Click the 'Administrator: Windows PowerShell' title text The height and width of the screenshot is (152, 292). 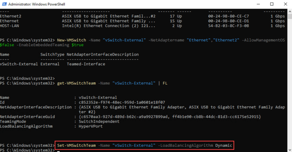click(x=37, y=4)
